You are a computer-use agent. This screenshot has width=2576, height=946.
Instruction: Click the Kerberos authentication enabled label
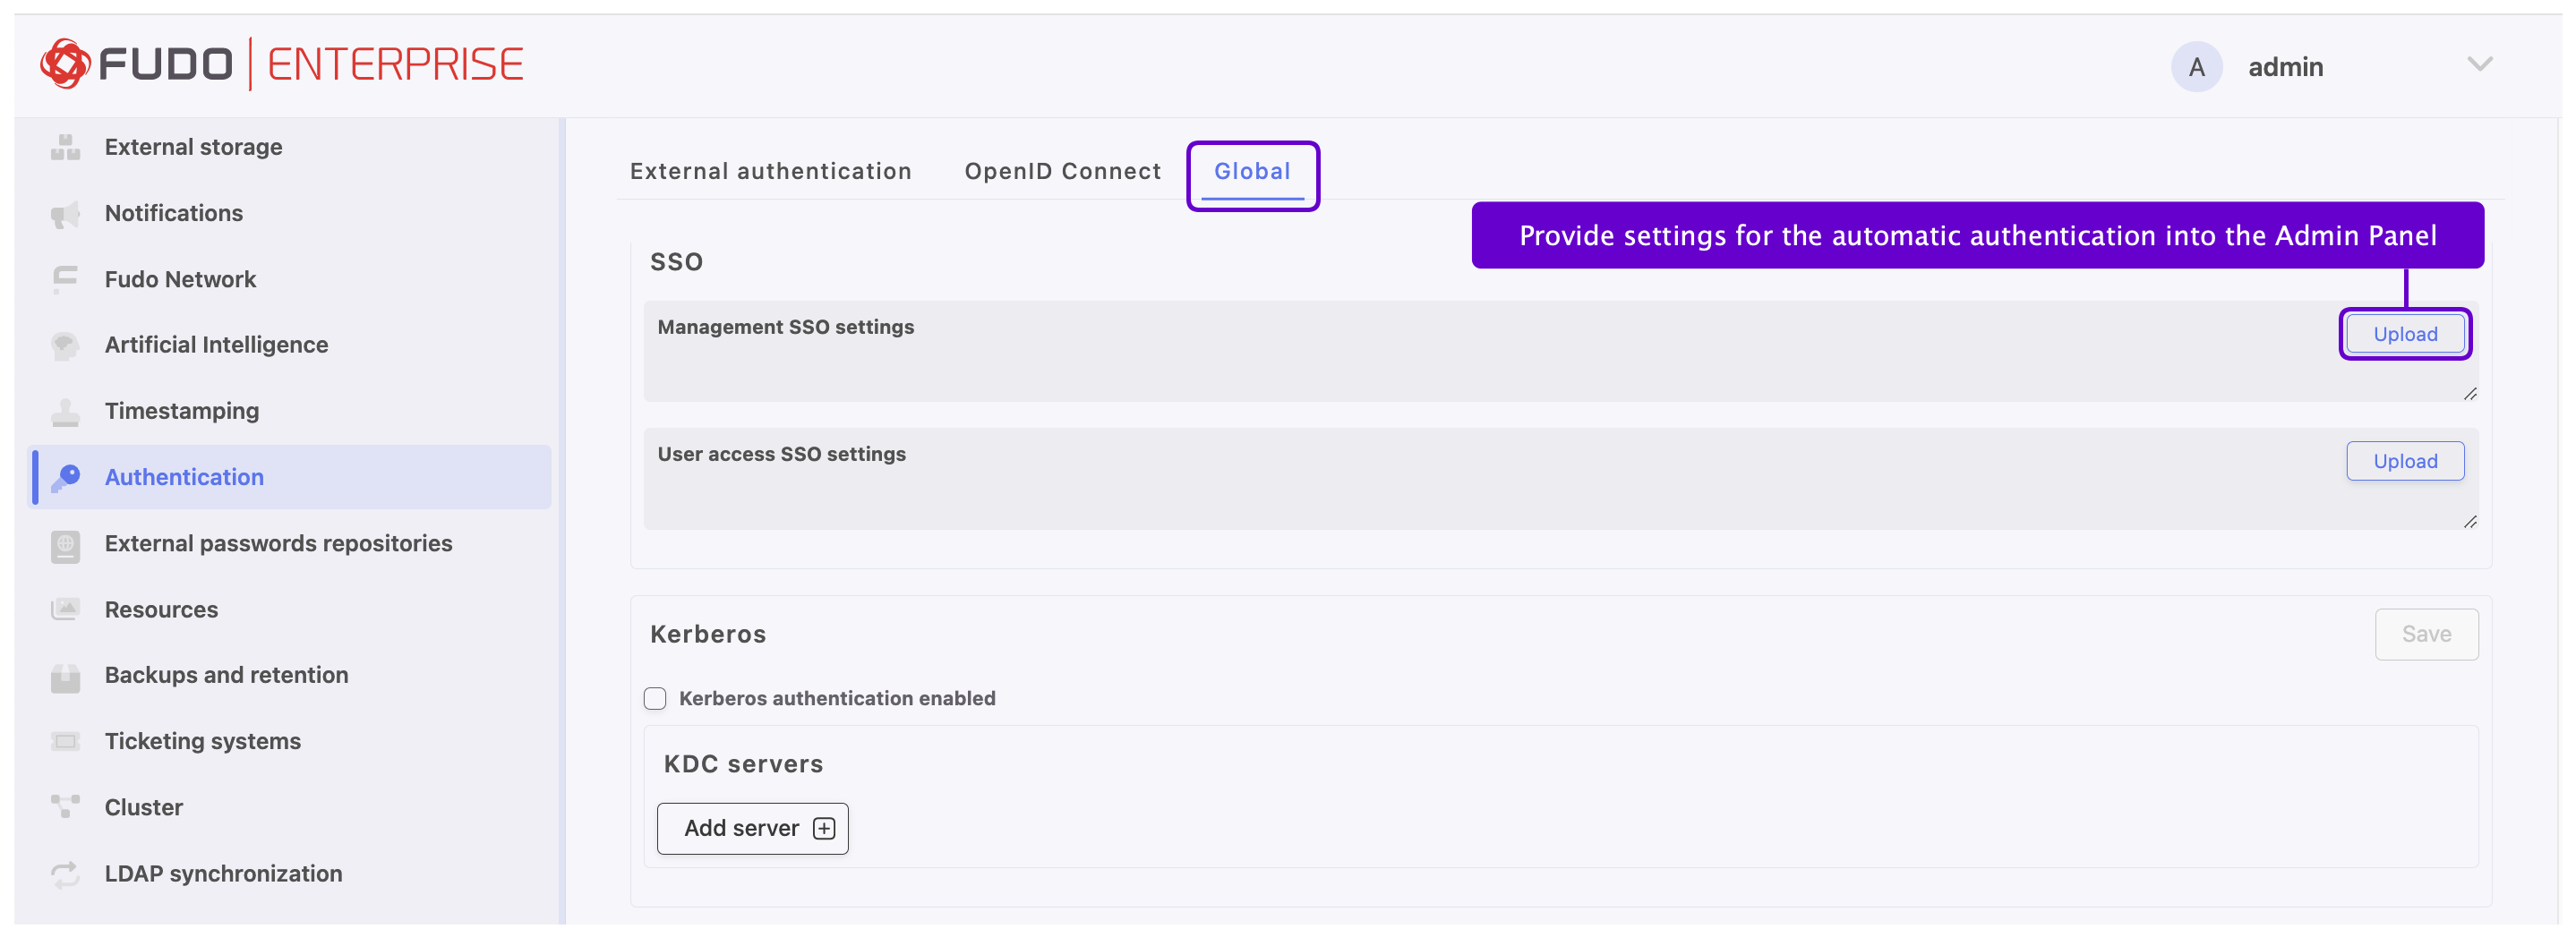[837, 699]
